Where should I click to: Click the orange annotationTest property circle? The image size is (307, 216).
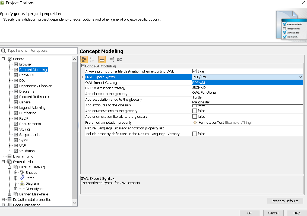tap(195, 123)
